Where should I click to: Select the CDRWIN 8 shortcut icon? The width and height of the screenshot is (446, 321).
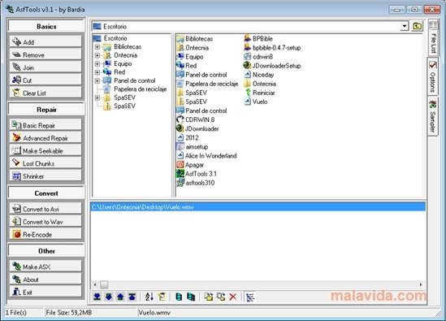click(x=180, y=119)
